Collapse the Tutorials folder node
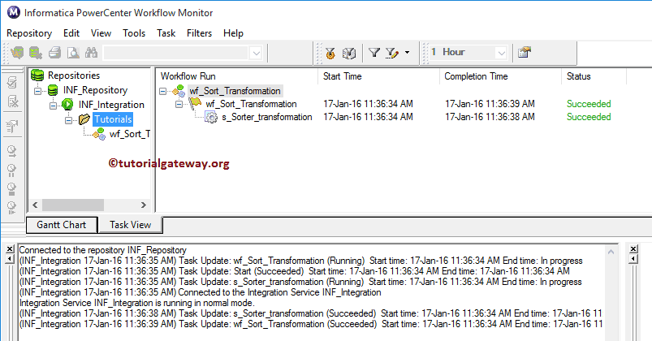Viewport: 652px width, 341px height. pos(68,120)
